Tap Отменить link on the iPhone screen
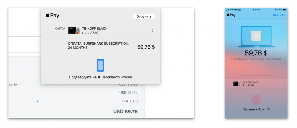This screenshot has height=128, width=297. pos(278,15)
